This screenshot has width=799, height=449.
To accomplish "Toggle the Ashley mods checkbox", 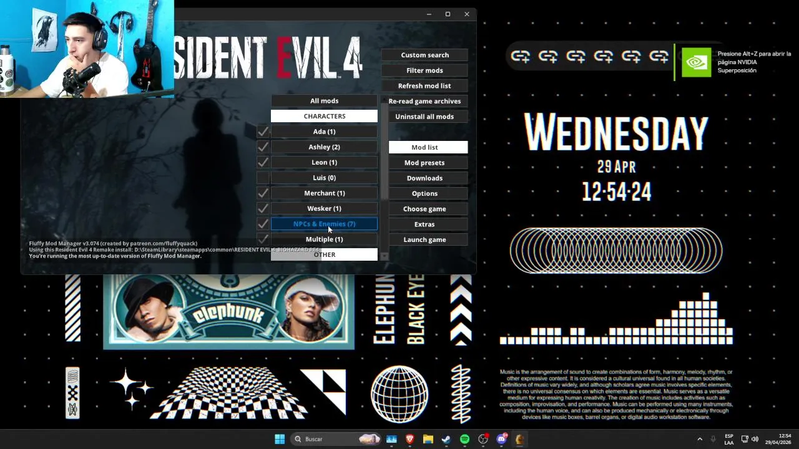I will click(263, 147).
